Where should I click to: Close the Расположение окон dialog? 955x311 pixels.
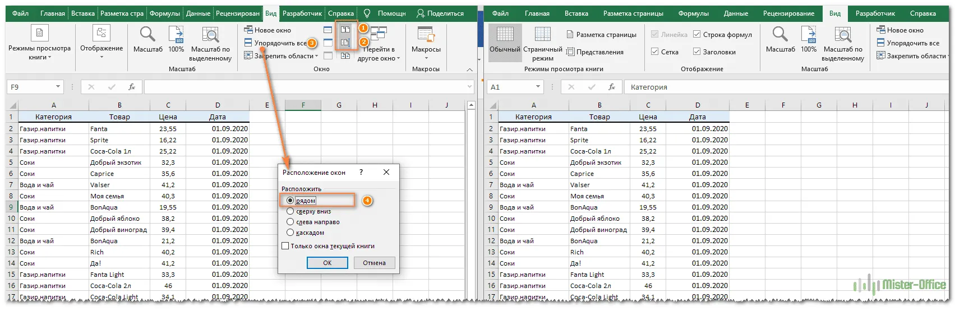tap(386, 173)
